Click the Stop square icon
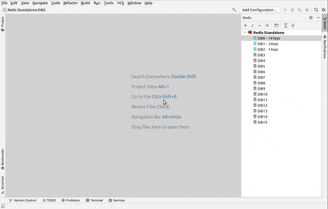This screenshot has height=209, width=328. tap(307, 10)
